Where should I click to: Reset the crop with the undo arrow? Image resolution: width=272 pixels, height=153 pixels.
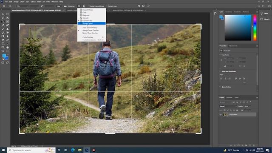pos(139,6)
